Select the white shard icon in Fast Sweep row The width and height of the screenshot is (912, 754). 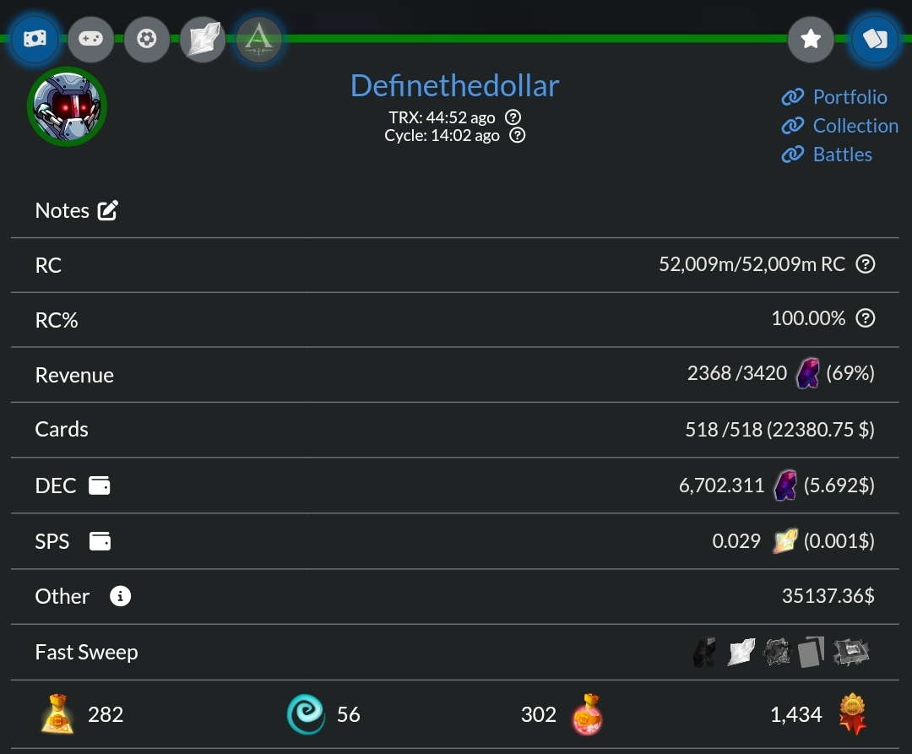741,652
